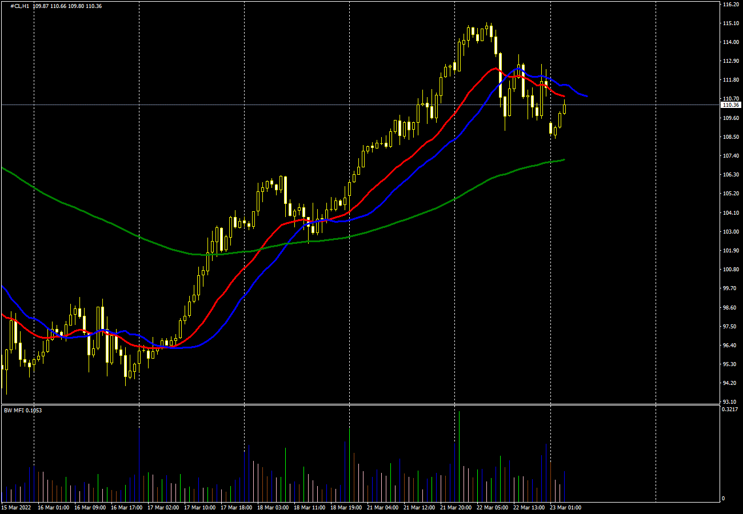Click the 0.3217 indicator scale value
Image resolution: width=743 pixels, height=514 pixels.
coord(731,409)
